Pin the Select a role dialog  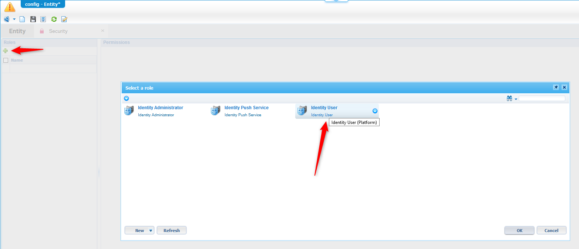tap(556, 87)
